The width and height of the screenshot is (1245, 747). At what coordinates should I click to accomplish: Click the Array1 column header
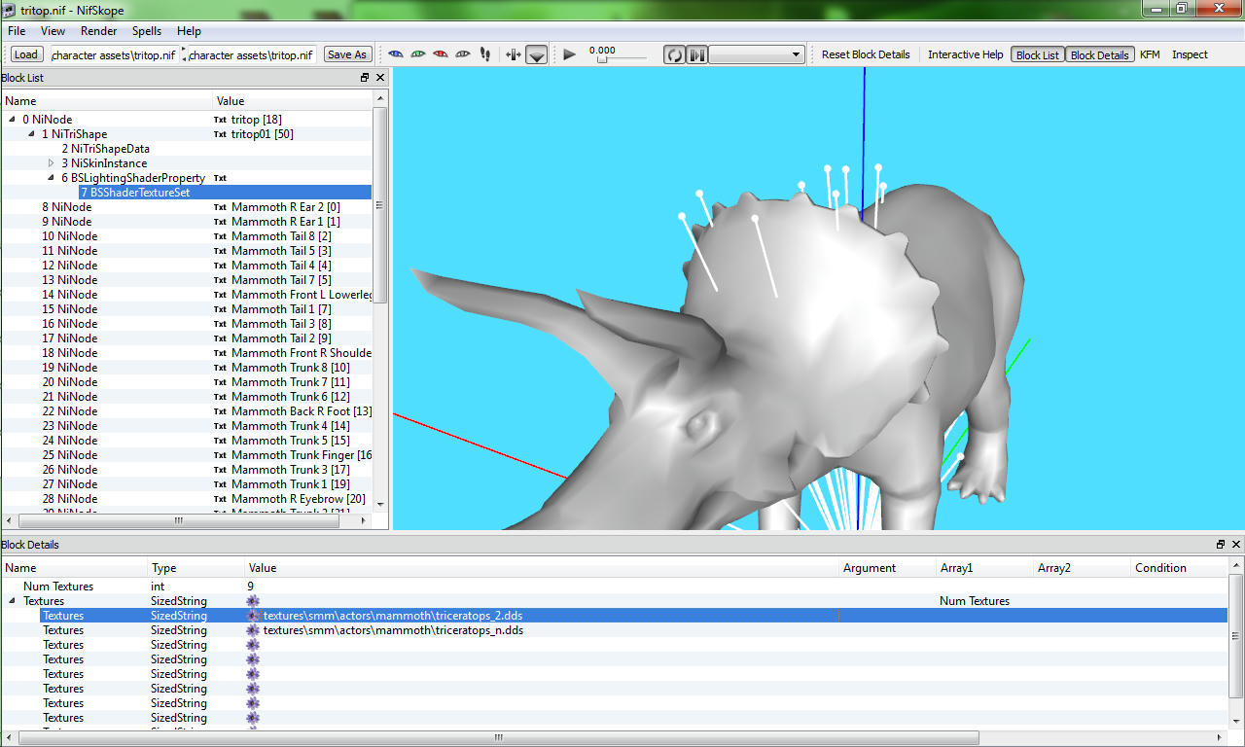pos(984,568)
